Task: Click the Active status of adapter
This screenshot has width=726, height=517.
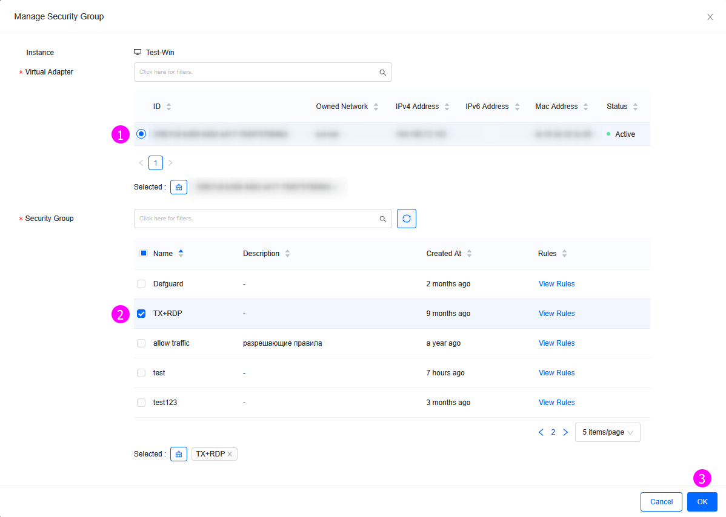Action: tap(625, 134)
